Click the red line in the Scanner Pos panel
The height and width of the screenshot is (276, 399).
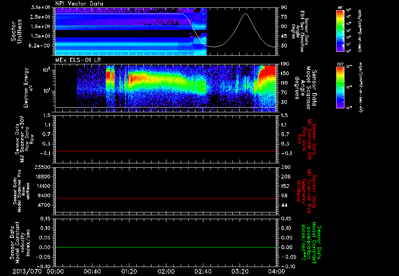(x=166, y=198)
